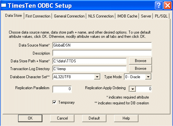
Task: Open the Help button
Action: [126, 118]
